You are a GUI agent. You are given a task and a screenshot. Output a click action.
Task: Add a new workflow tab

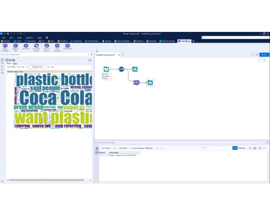coord(123,55)
